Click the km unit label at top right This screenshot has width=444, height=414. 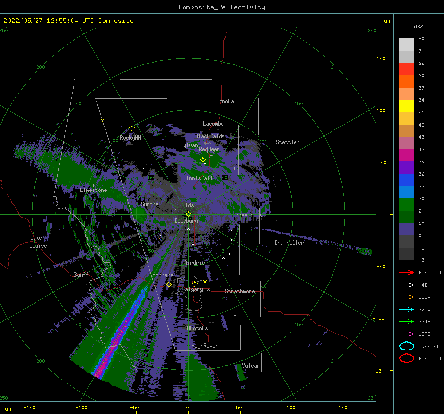[386, 21]
